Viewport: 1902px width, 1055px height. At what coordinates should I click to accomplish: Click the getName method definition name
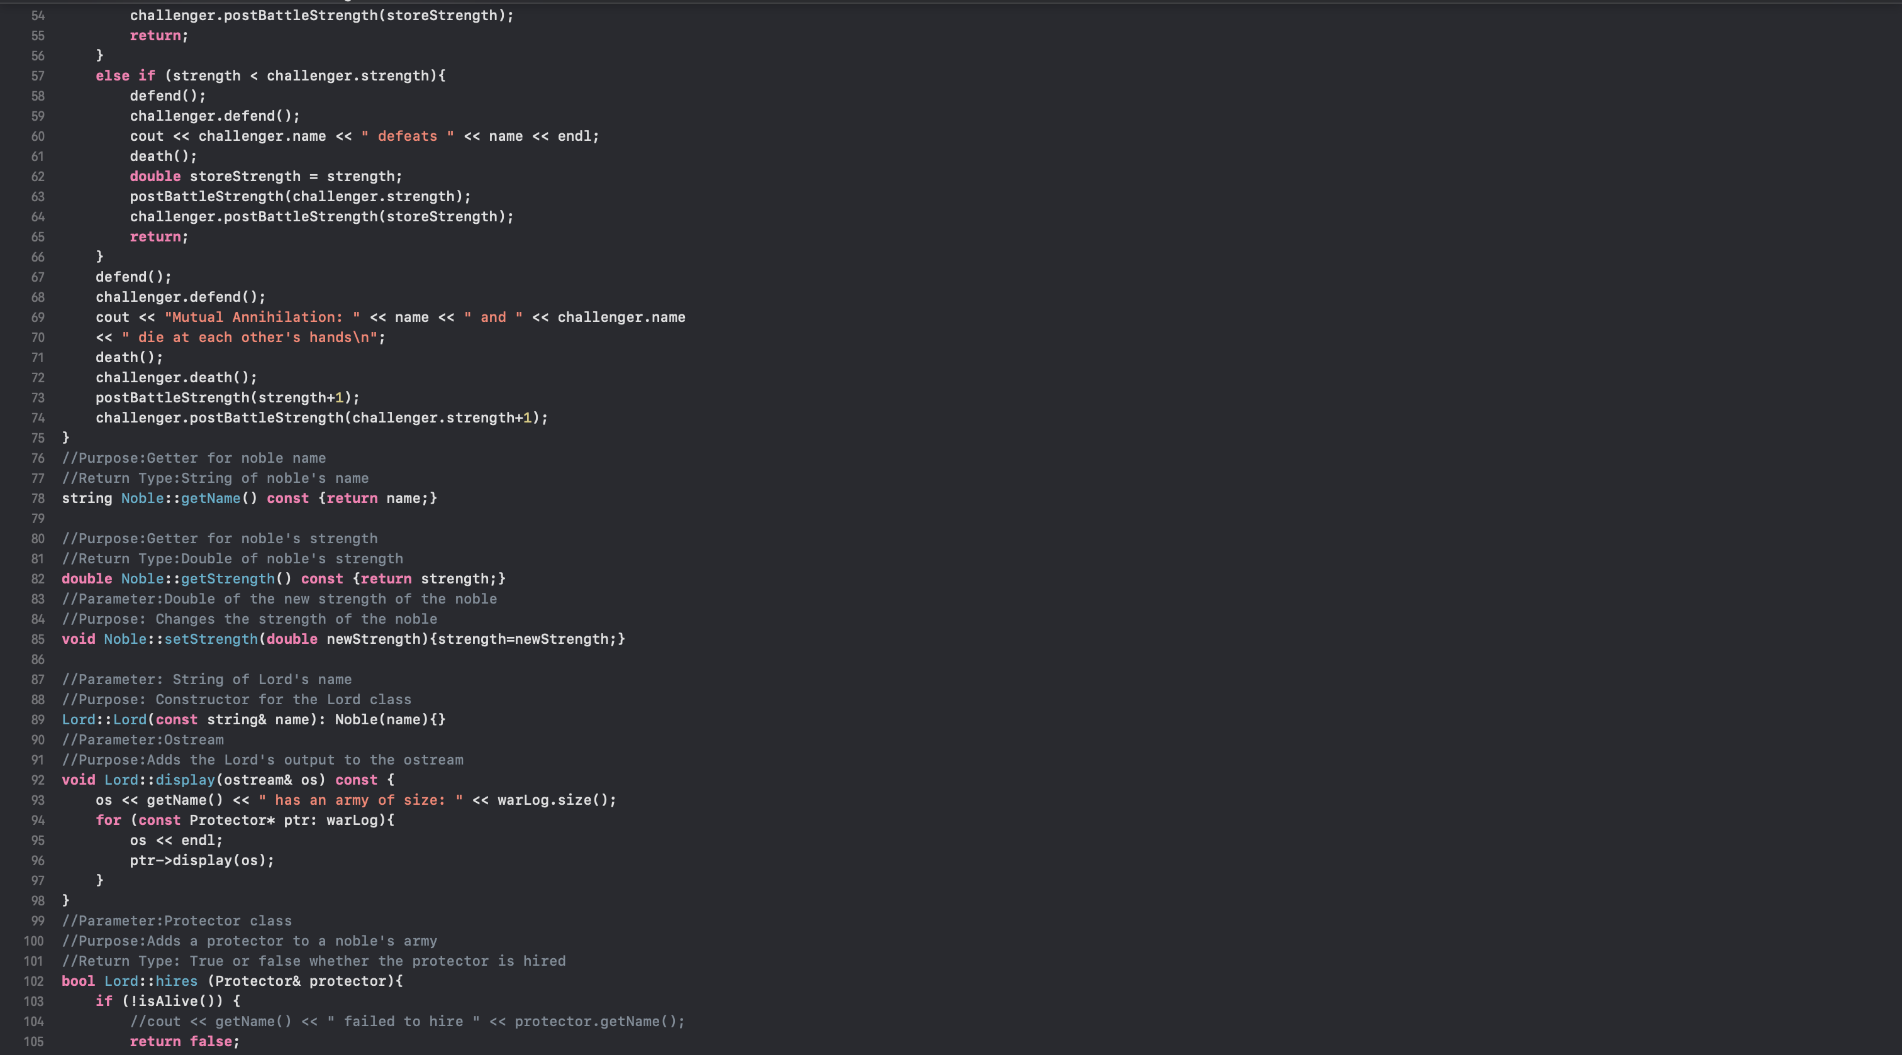pyautogui.click(x=211, y=499)
